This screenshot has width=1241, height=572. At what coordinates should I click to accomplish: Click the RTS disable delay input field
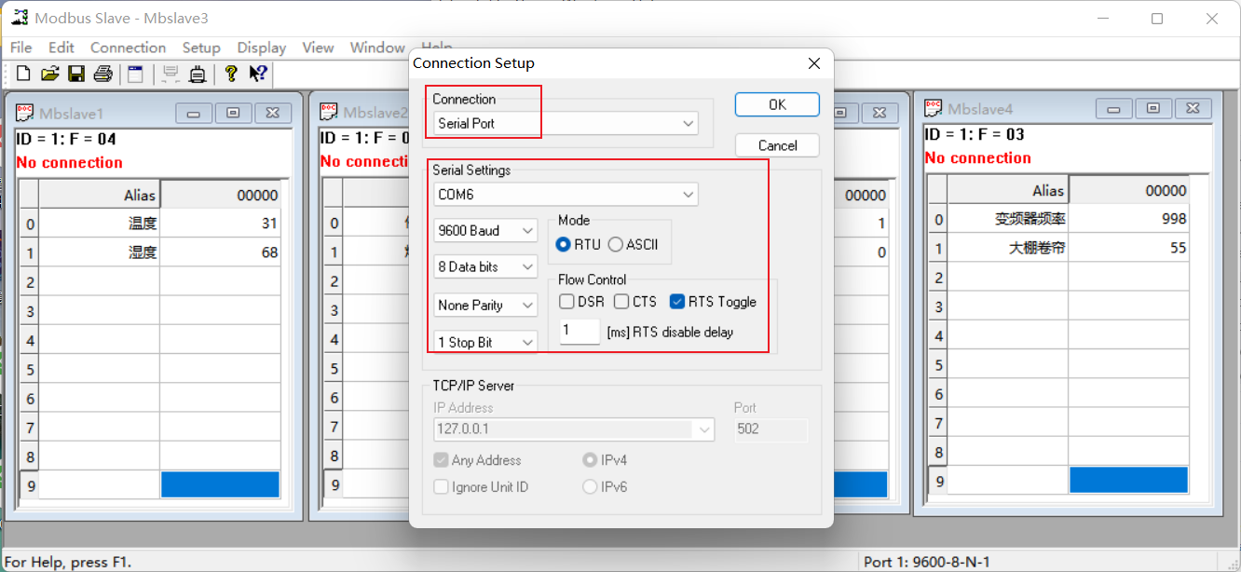click(580, 331)
